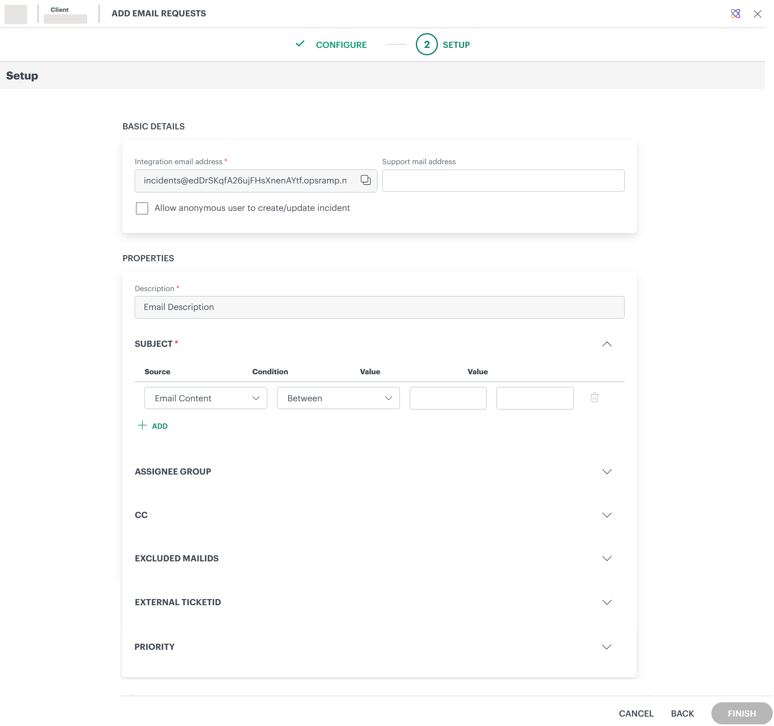Go back to the CONFIGURE step

click(x=341, y=45)
